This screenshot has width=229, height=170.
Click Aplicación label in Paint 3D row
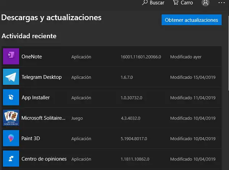click(x=81, y=139)
